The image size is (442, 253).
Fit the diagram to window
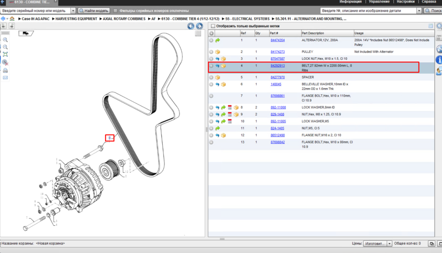pyautogui.click(x=5, y=54)
